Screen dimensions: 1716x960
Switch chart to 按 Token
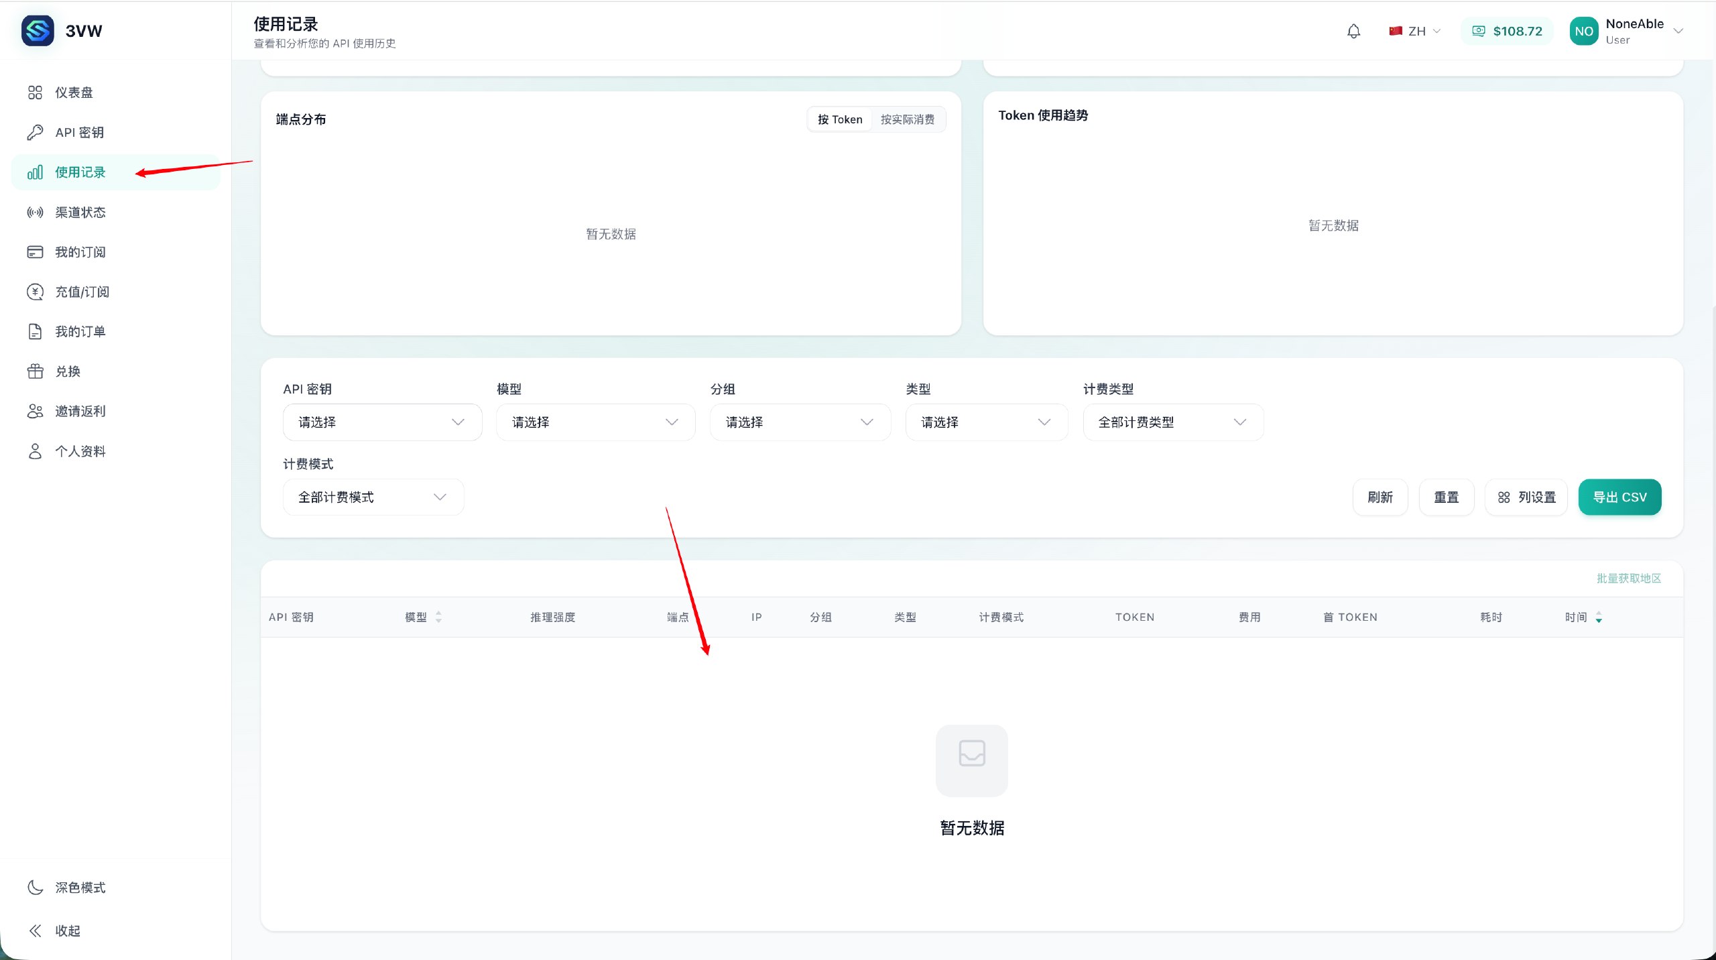840,119
